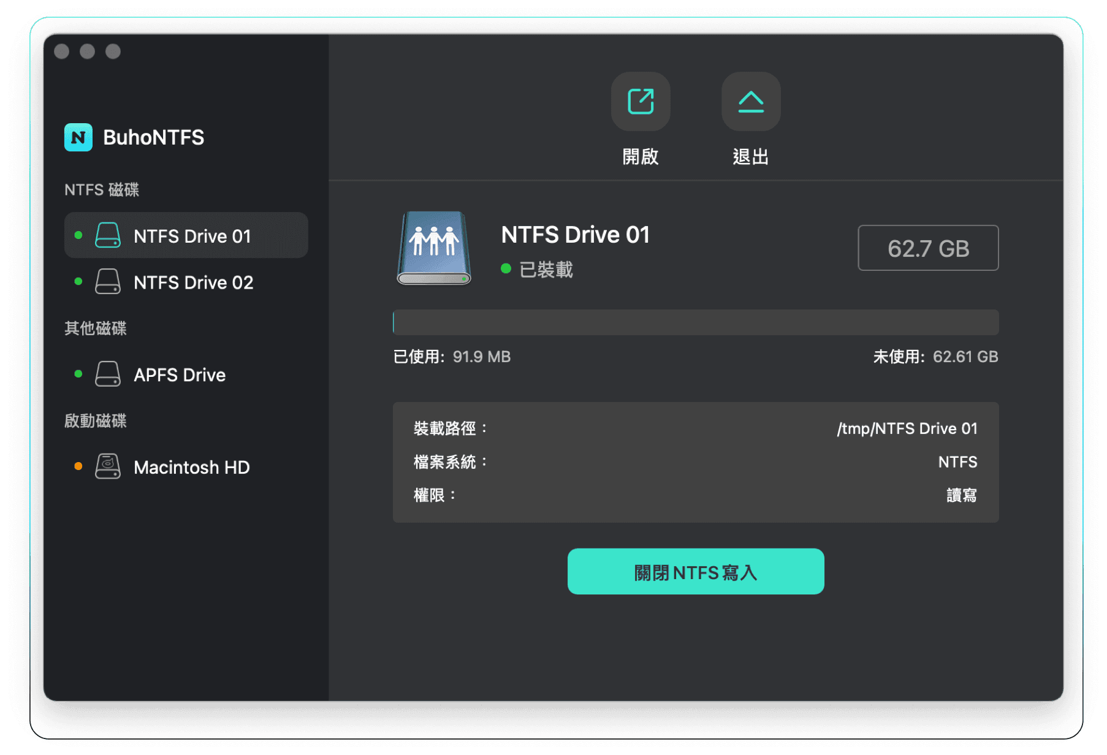Click the Macintosh HD startup disk icon

coord(108,466)
